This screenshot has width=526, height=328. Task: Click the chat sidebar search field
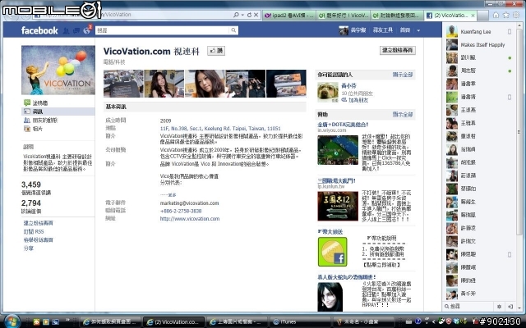click(x=468, y=306)
